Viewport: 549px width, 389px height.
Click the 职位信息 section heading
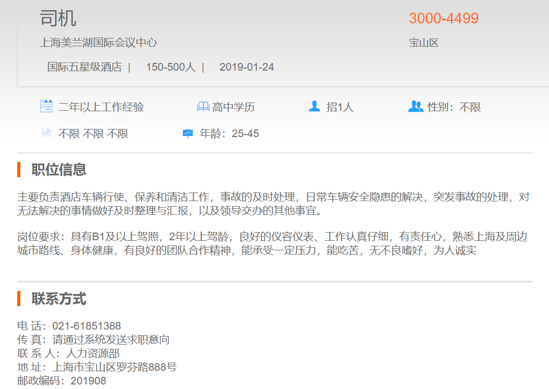click(59, 170)
